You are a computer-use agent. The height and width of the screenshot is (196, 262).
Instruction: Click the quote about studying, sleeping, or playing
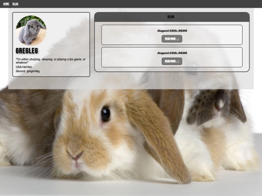pos(50,61)
